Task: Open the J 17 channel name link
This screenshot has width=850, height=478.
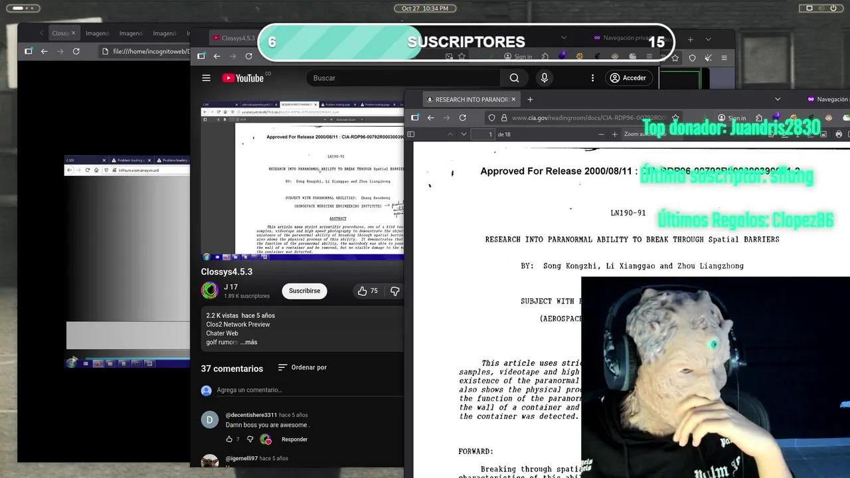Action: click(x=230, y=287)
